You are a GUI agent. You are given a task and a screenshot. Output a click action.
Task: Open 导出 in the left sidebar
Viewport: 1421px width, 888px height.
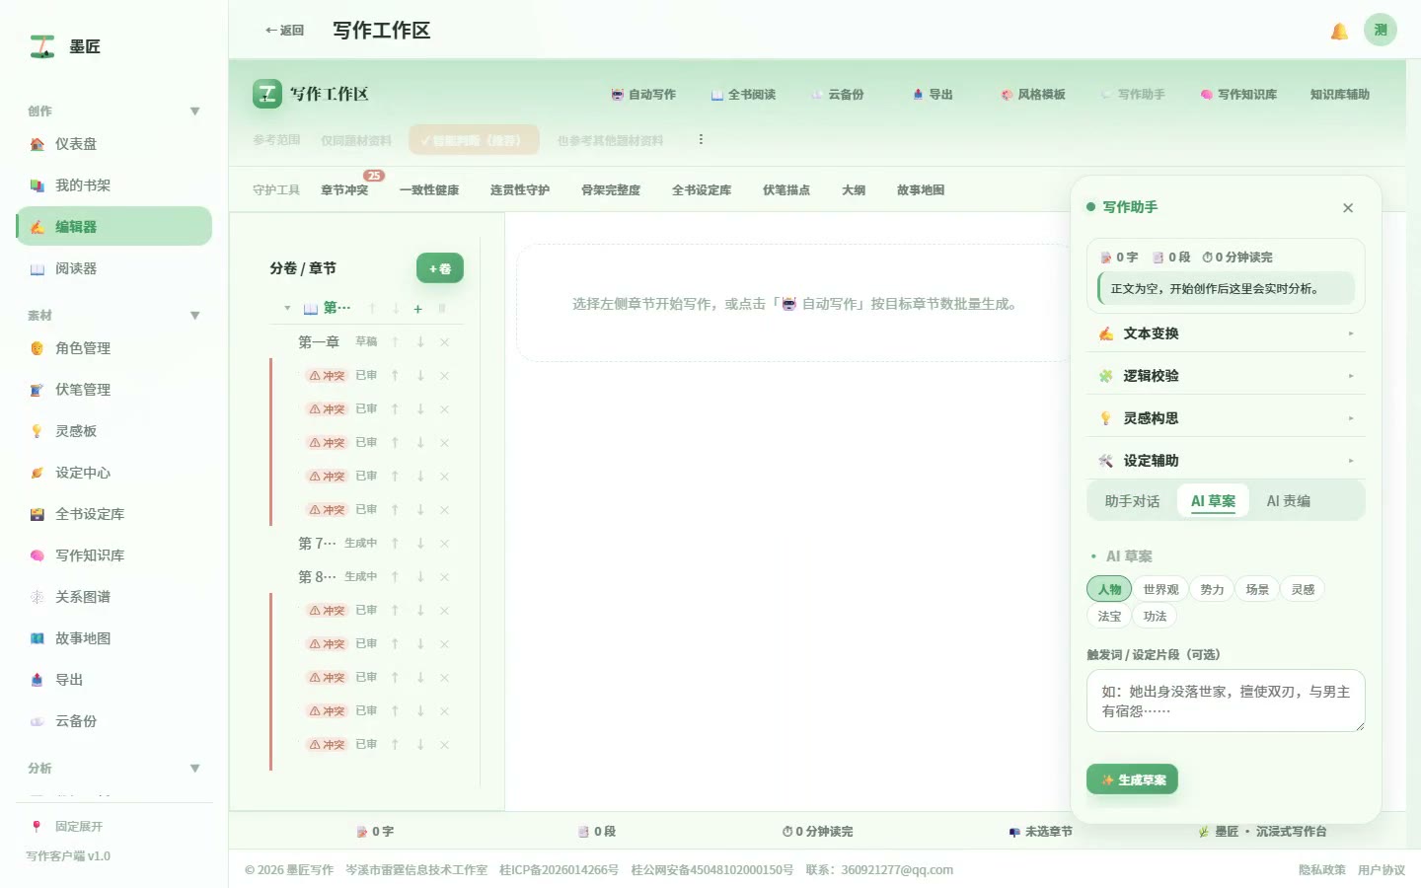pyautogui.click(x=113, y=680)
